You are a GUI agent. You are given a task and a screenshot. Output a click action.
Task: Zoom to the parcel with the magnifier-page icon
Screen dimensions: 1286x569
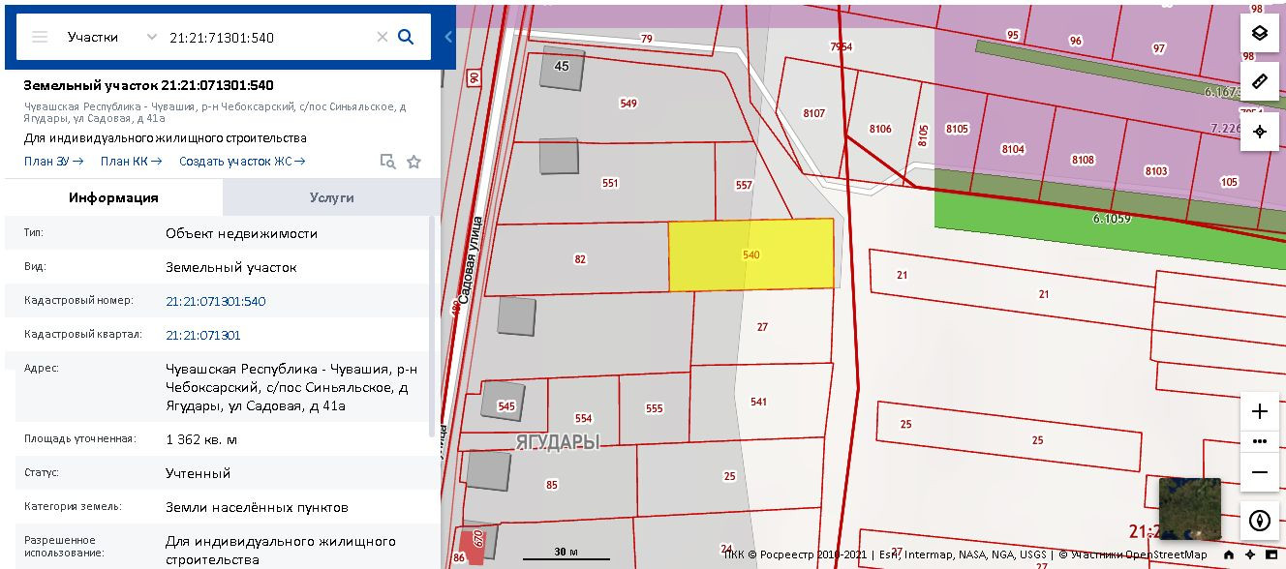click(x=387, y=162)
